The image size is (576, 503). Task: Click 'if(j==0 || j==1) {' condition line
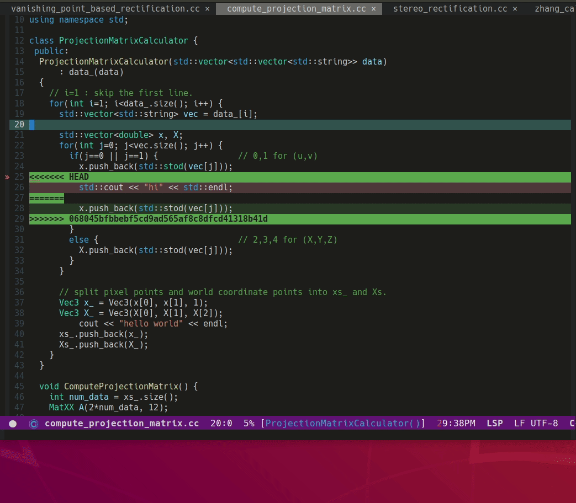[114, 156]
